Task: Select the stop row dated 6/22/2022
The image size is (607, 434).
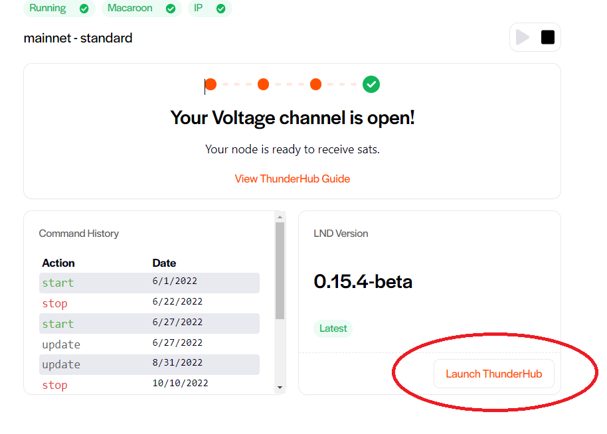Action: (149, 303)
